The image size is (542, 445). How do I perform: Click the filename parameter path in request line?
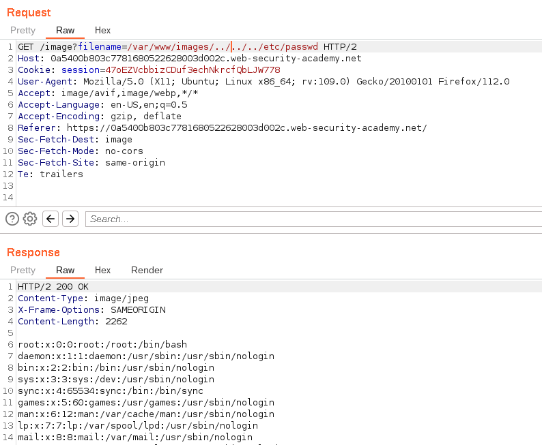(x=223, y=47)
